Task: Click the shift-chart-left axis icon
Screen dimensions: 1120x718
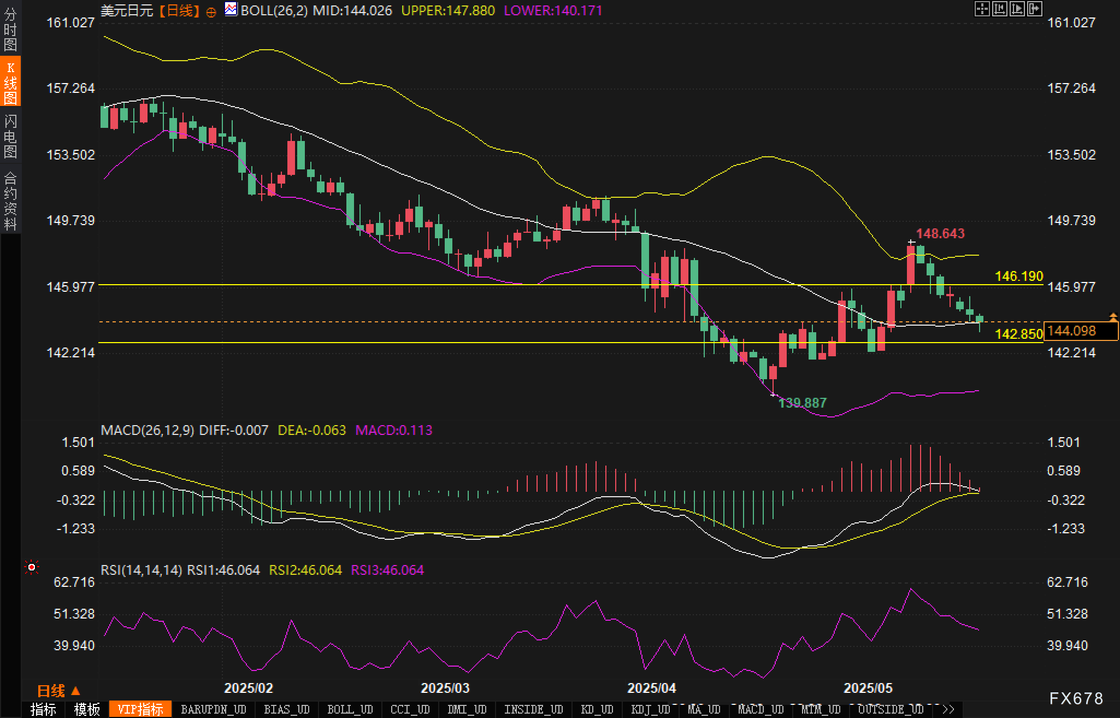Action: 999,9
